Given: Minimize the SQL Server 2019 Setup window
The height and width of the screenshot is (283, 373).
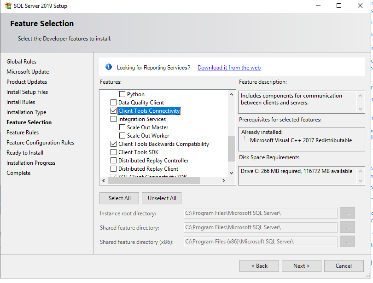Looking at the screenshot, I should [318, 6].
